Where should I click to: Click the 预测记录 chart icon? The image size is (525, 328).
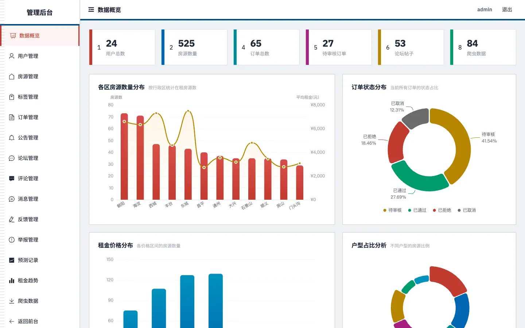coord(12,260)
